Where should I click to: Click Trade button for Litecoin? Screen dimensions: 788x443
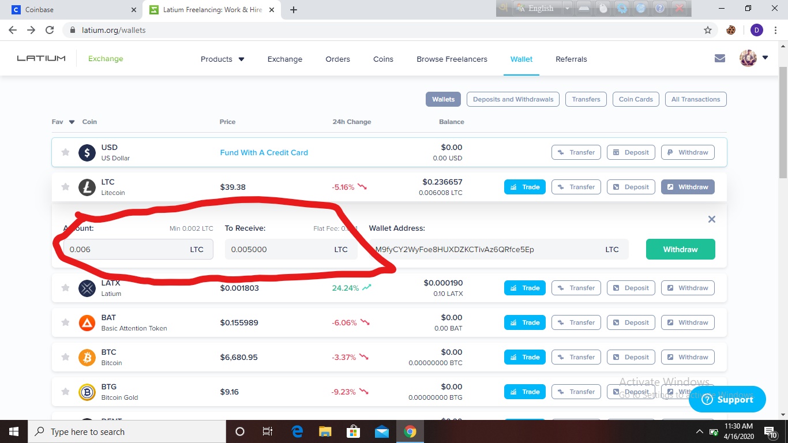click(x=525, y=187)
